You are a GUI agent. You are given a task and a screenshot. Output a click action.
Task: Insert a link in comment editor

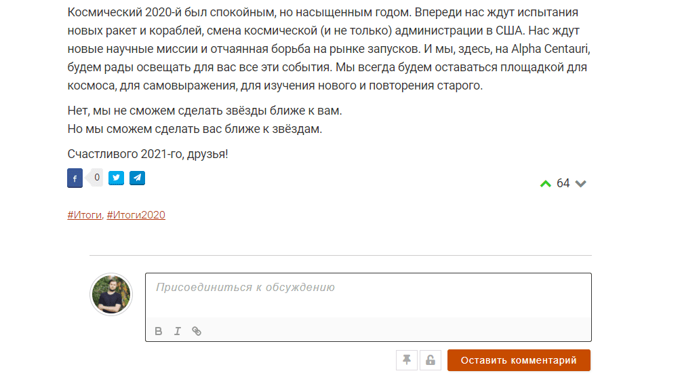(x=197, y=331)
